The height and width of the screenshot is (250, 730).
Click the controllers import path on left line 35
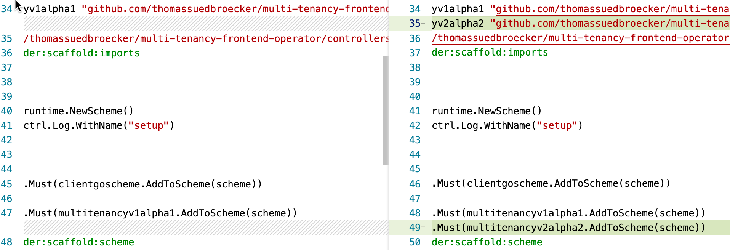pyautogui.click(x=206, y=38)
